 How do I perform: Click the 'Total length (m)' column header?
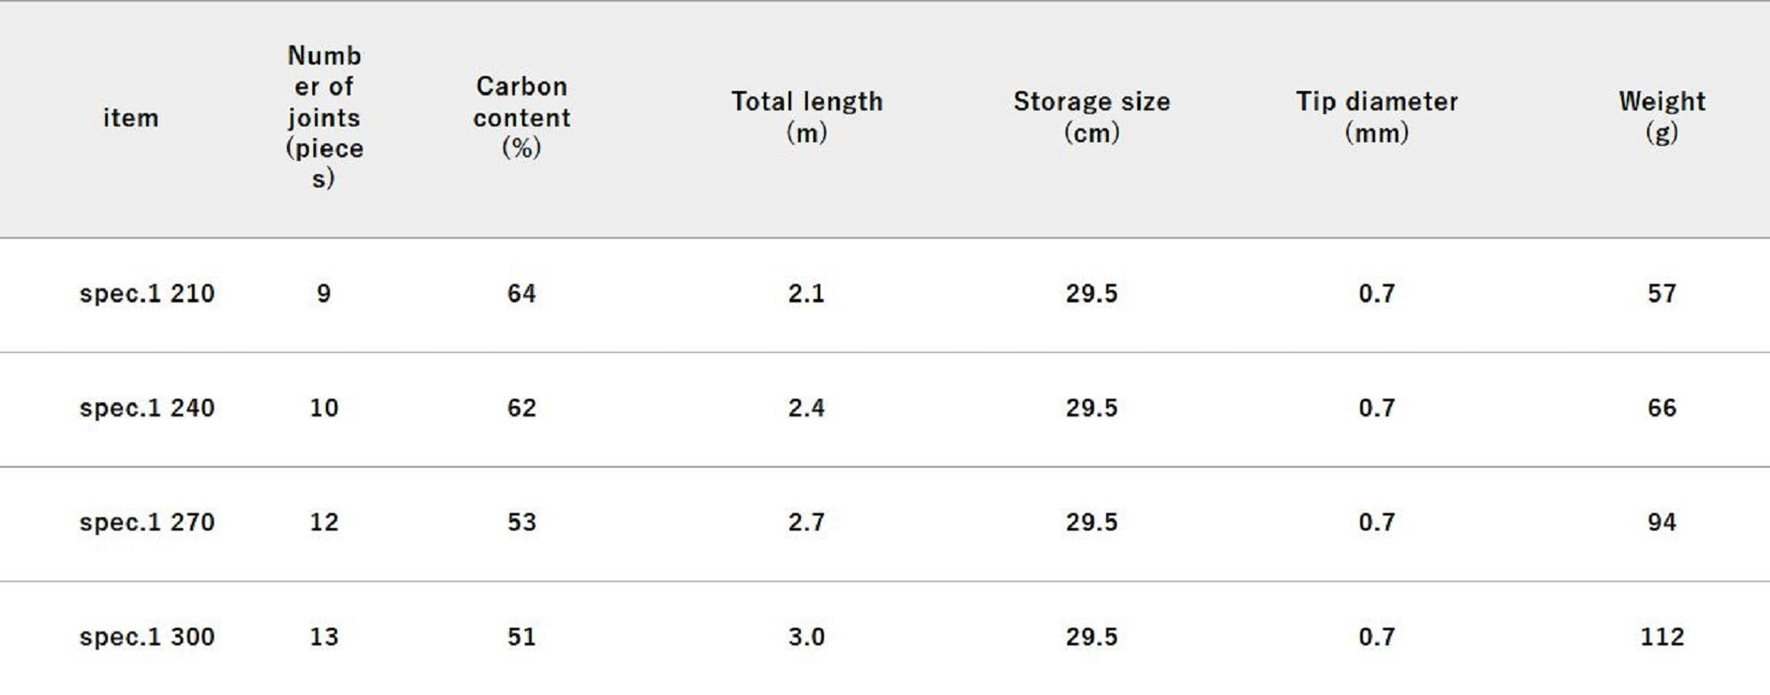pos(806,117)
